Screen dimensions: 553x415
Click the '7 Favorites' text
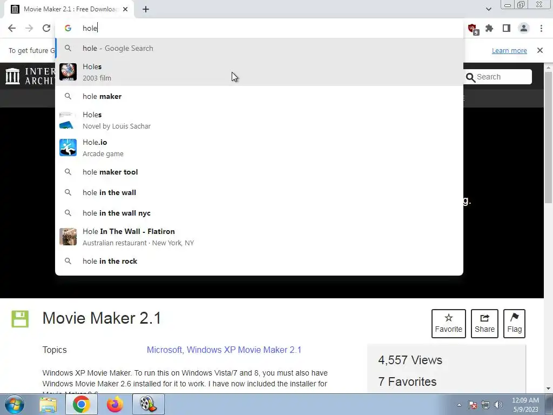point(407,381)
